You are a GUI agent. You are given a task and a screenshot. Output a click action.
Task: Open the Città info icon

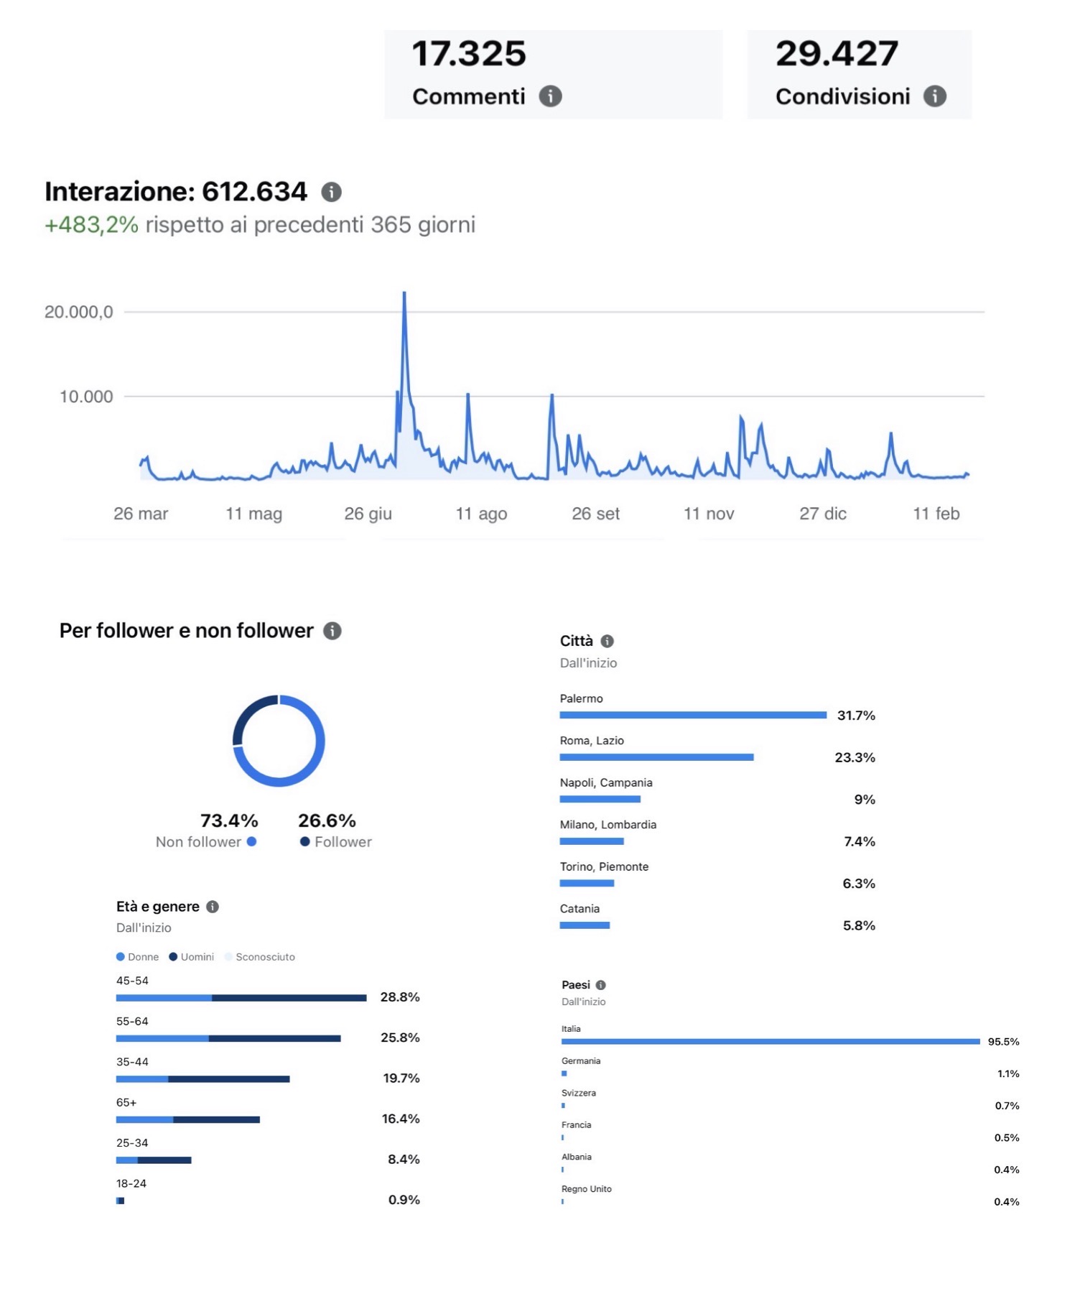point(607,641)
